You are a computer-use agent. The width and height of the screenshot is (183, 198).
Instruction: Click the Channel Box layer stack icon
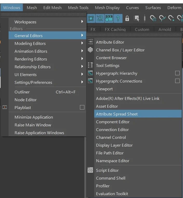90,50
